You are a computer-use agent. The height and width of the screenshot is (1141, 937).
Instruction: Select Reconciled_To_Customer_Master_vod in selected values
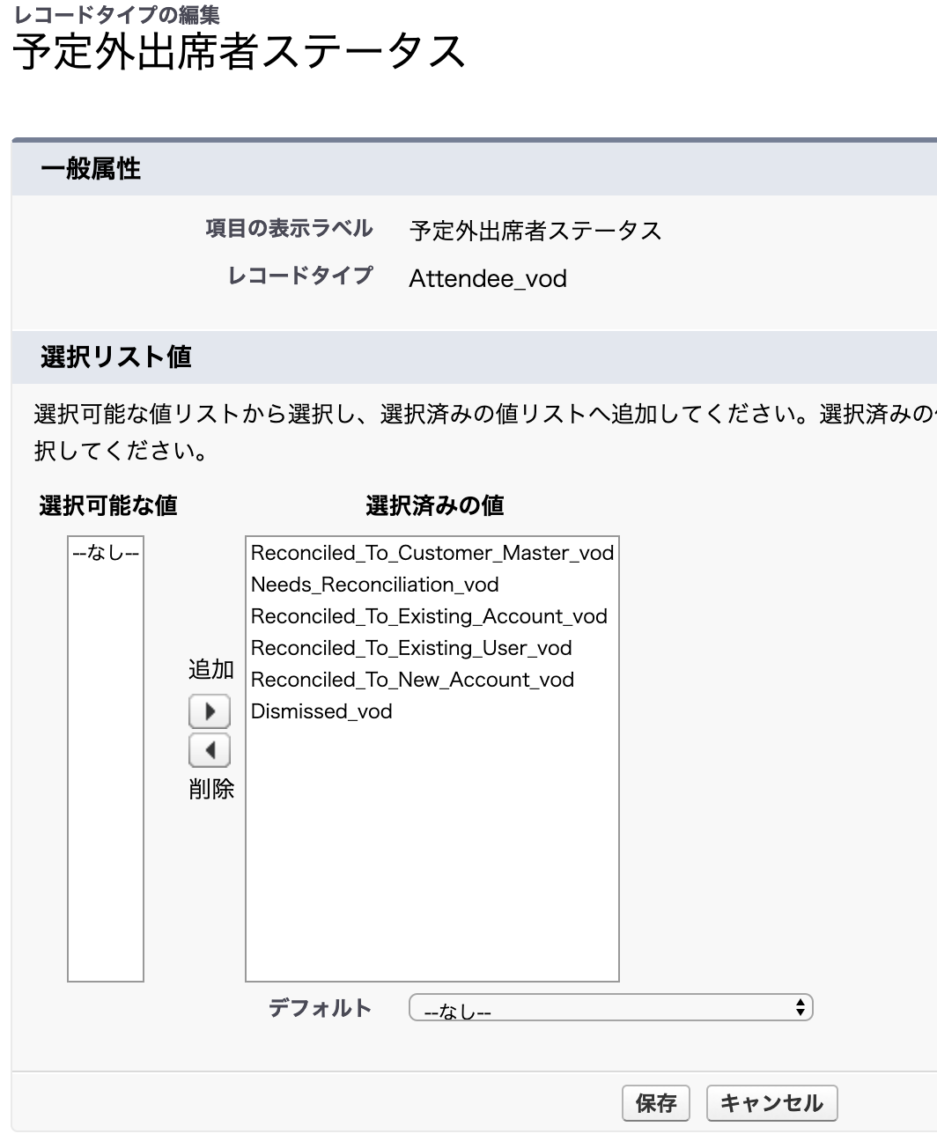[432, 553]
